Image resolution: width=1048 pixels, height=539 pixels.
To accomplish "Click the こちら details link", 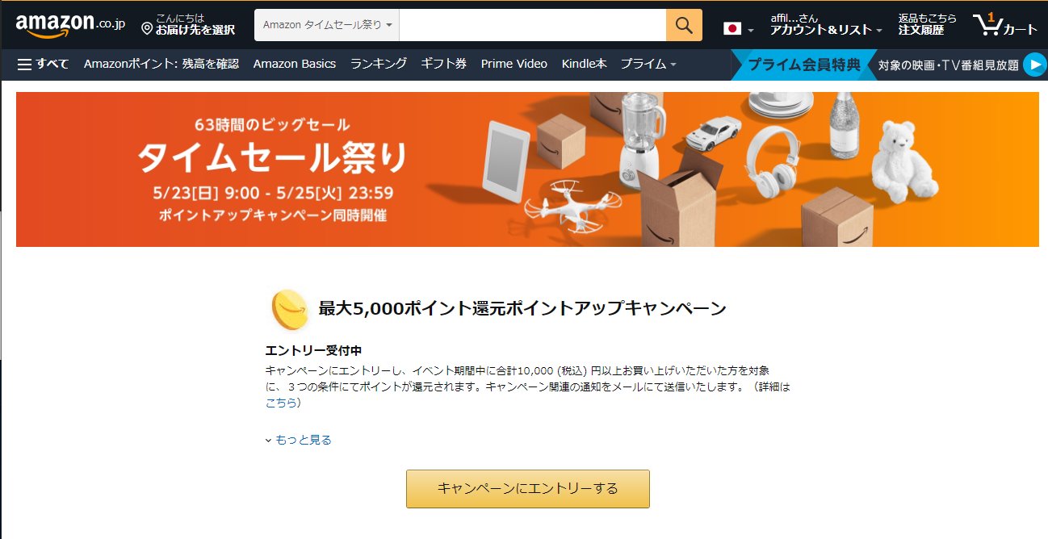I will 281,403.
